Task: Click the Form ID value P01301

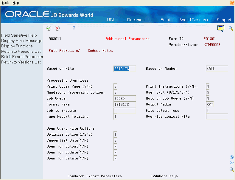Action: point(210,39)
